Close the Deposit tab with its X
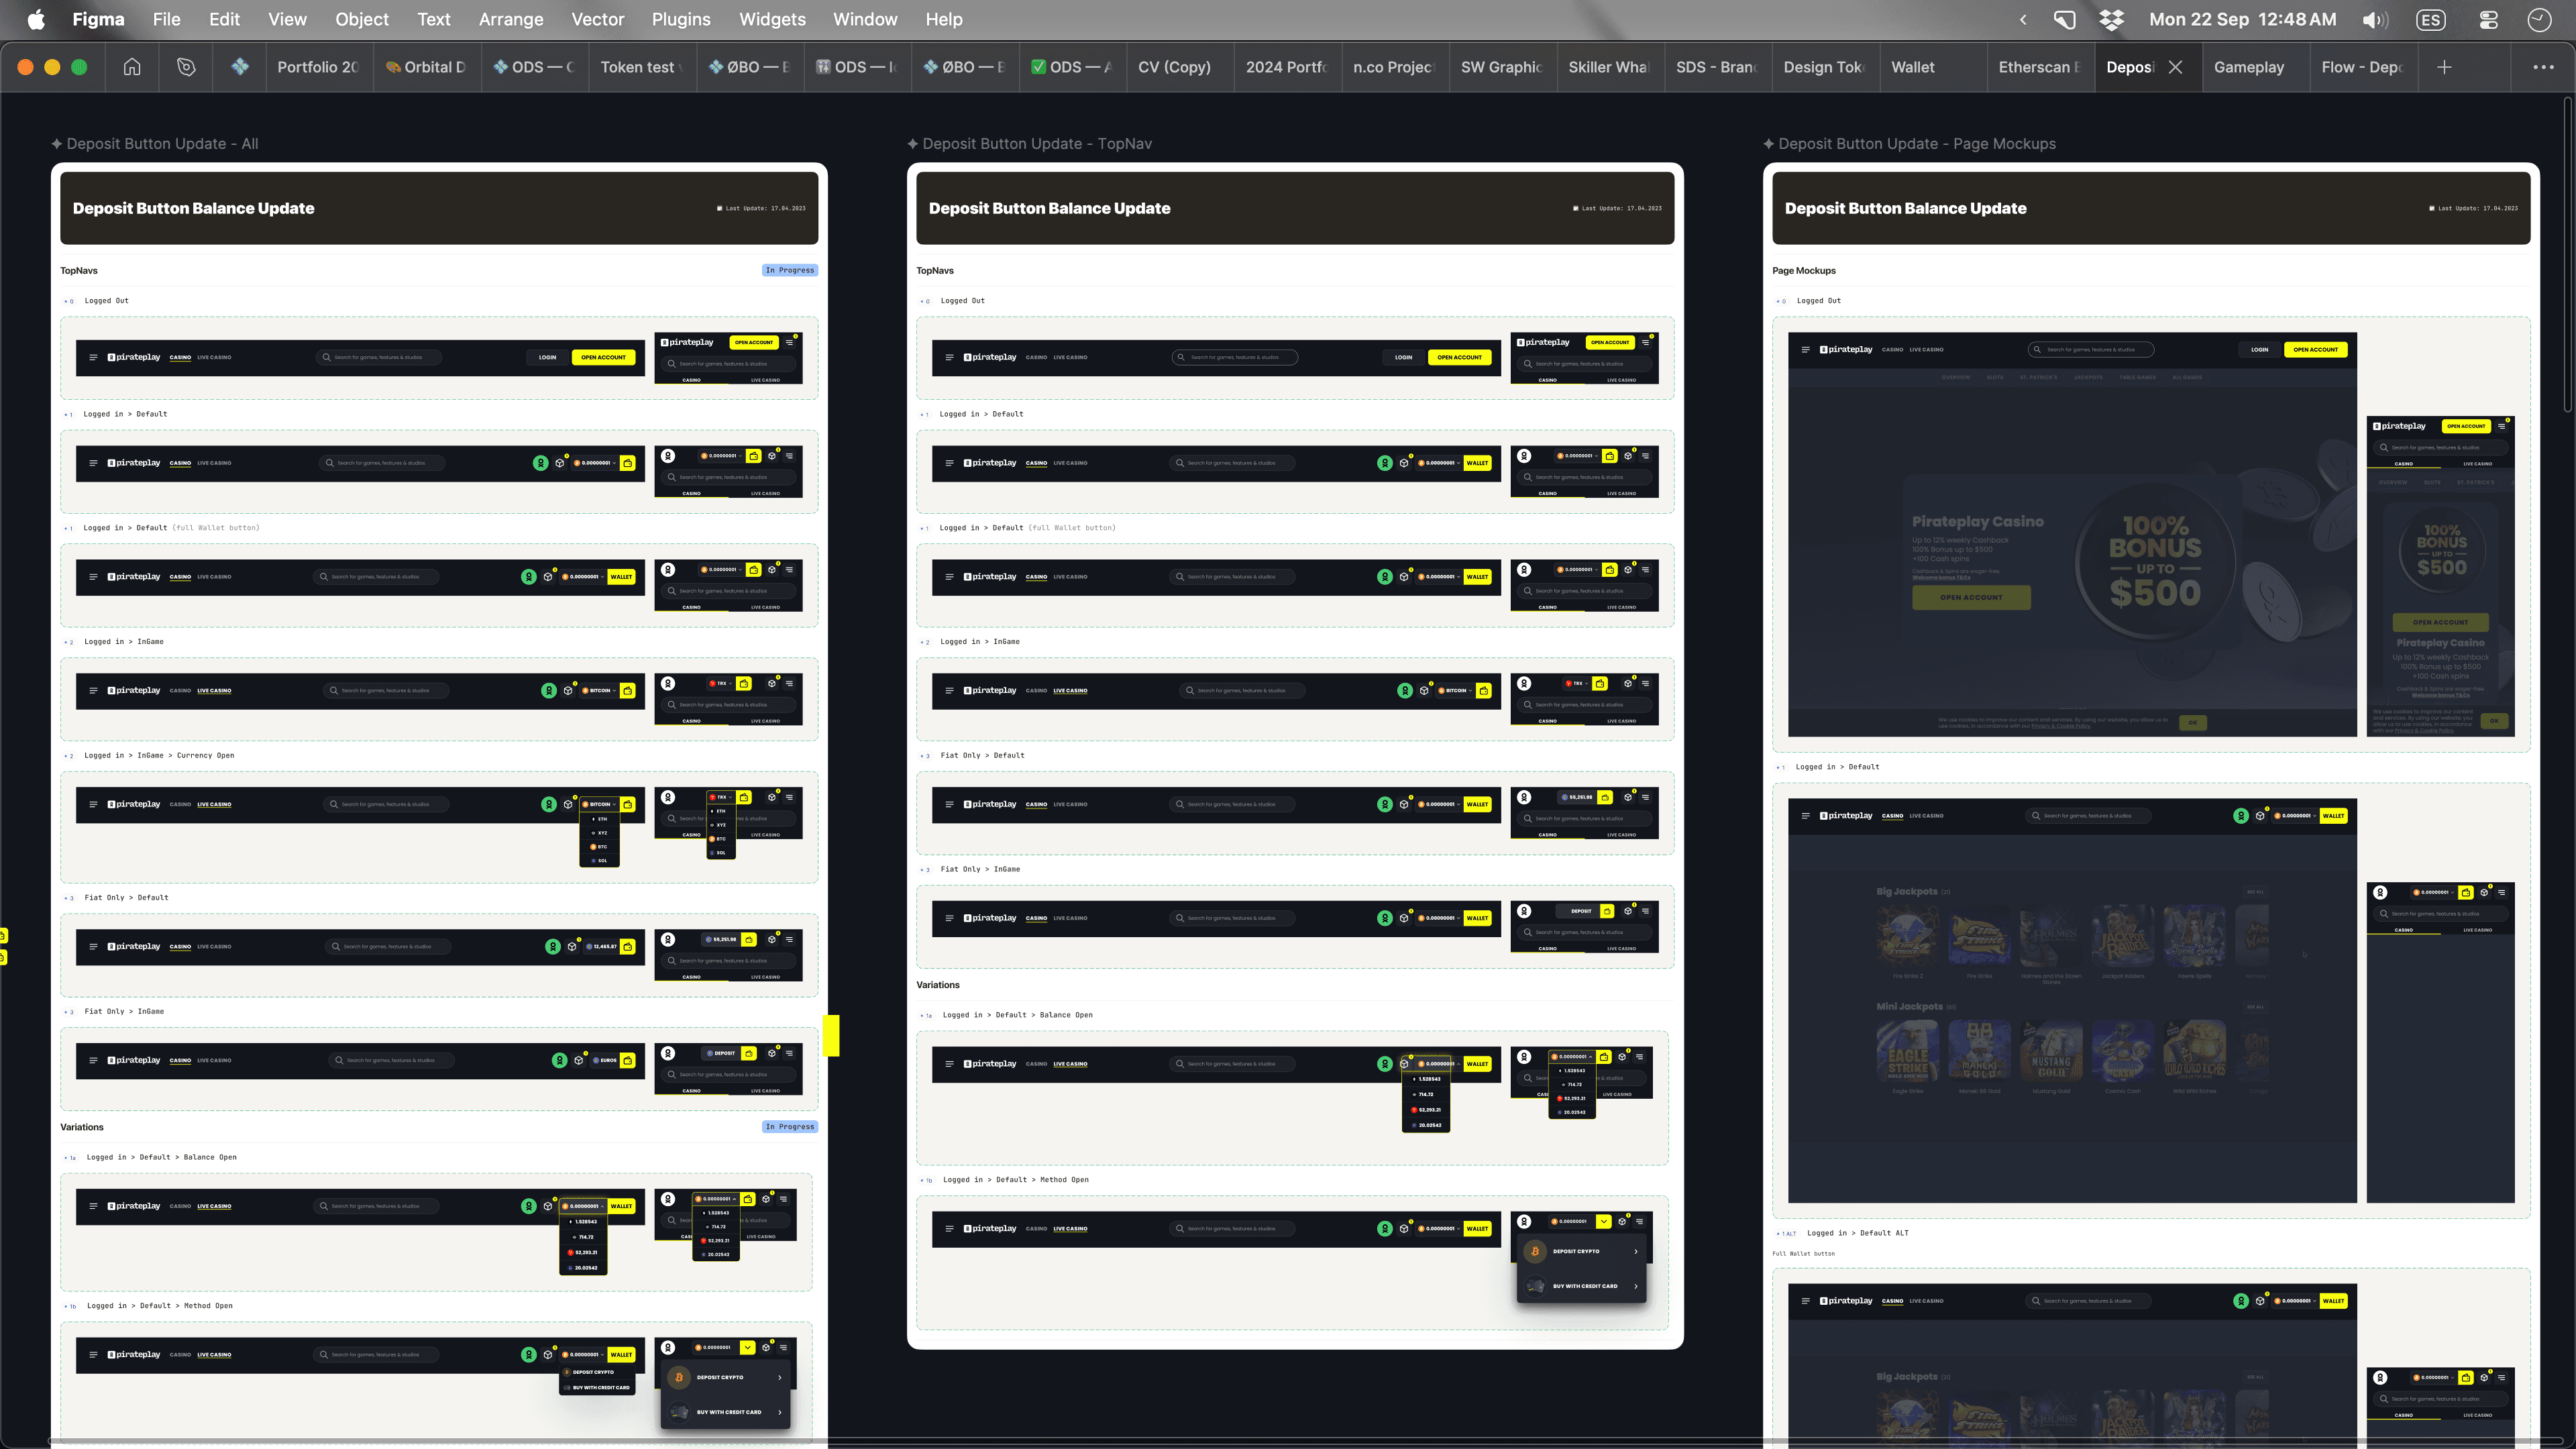This screenshot has height=1449, width=2576. [2176, 67]
